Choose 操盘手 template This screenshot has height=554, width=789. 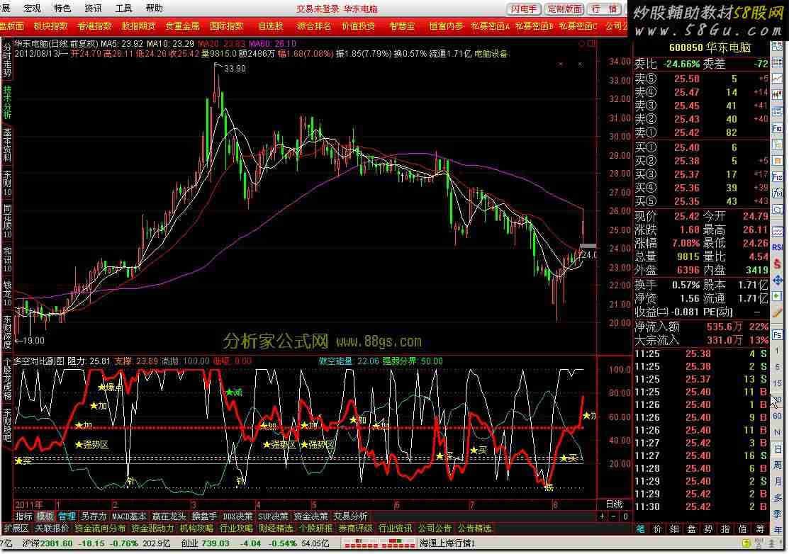(203, 516)
